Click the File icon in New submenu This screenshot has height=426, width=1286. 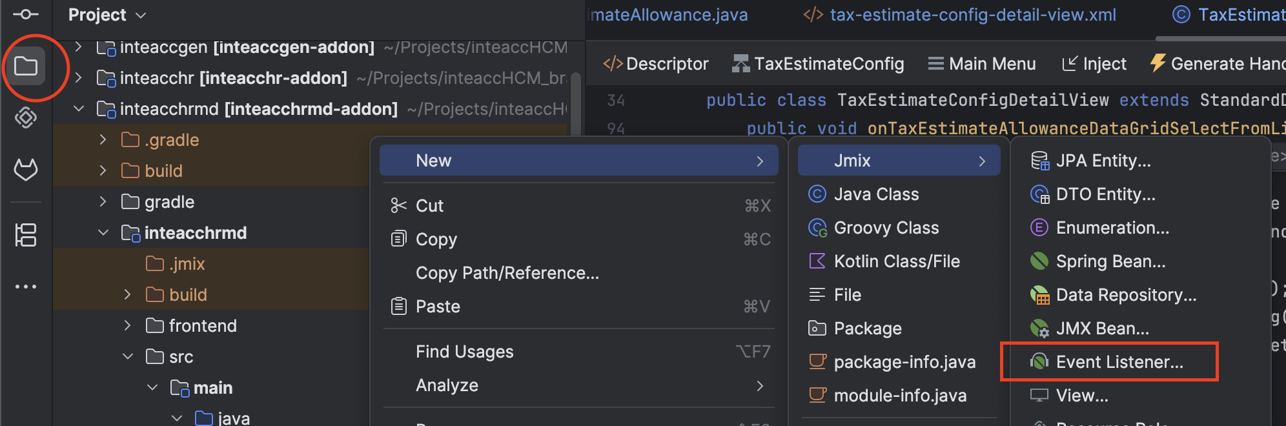817,294
